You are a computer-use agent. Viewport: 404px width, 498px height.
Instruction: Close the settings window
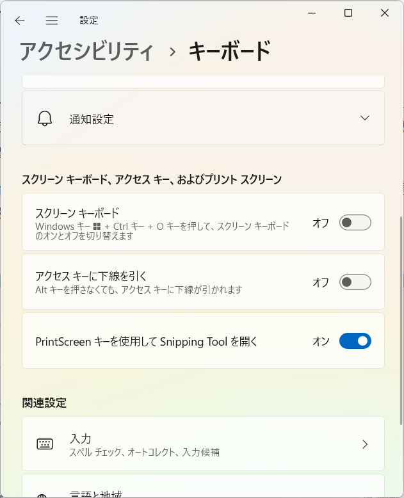point(385,13)
